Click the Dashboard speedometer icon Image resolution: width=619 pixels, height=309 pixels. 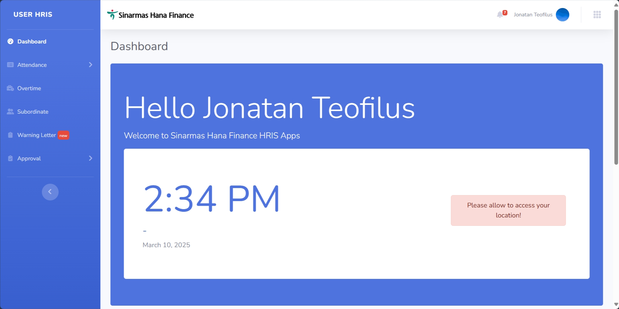click(x=10, y=41)
